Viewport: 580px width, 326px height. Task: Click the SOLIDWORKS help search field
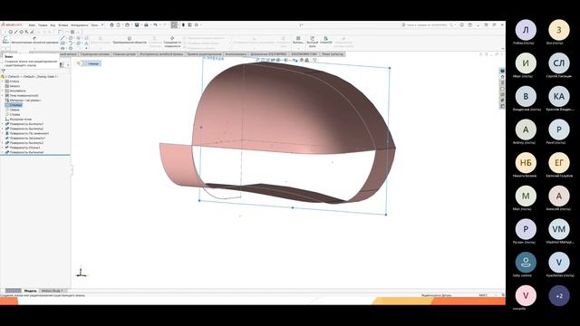(x=427, y=24)
